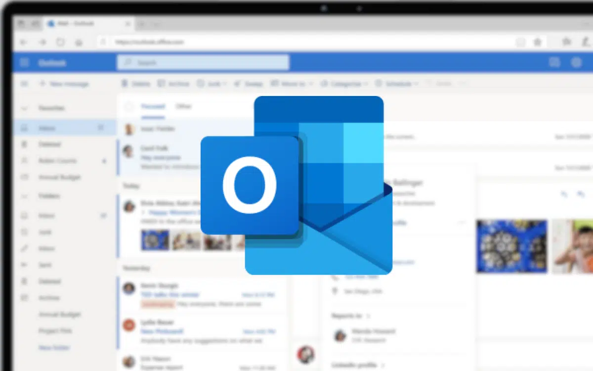Screen dimensions: 593x371
Task: Open Wanda Howard in the contact card
Action: pyautogui.click(x=366, y=335)
